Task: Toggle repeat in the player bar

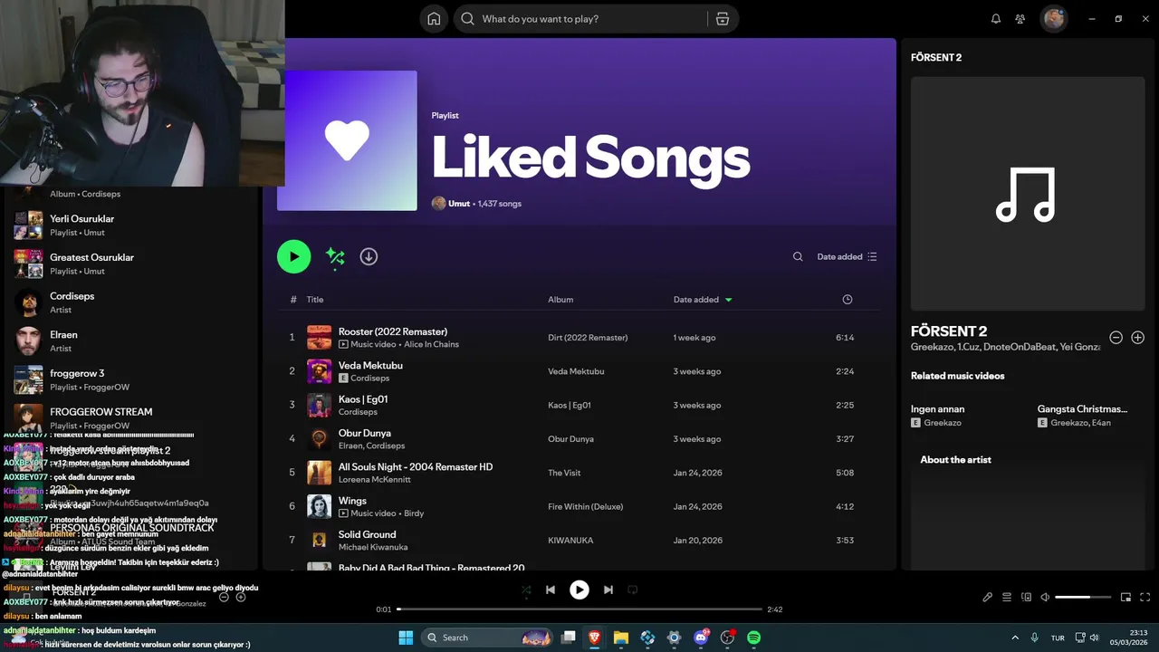Action: click(x=633, y=590)
